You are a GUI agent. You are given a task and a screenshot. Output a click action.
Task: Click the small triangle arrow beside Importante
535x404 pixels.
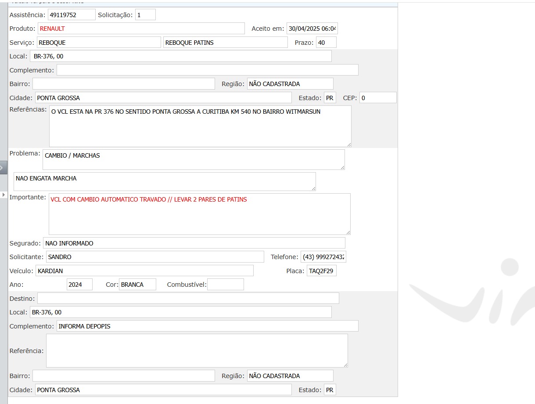coord(4,195)
